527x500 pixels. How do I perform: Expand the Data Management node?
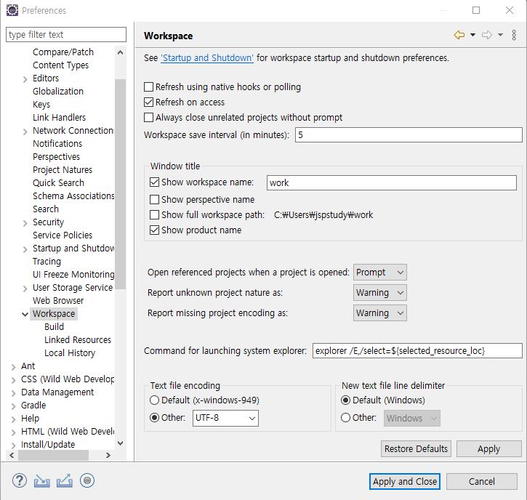13,393
